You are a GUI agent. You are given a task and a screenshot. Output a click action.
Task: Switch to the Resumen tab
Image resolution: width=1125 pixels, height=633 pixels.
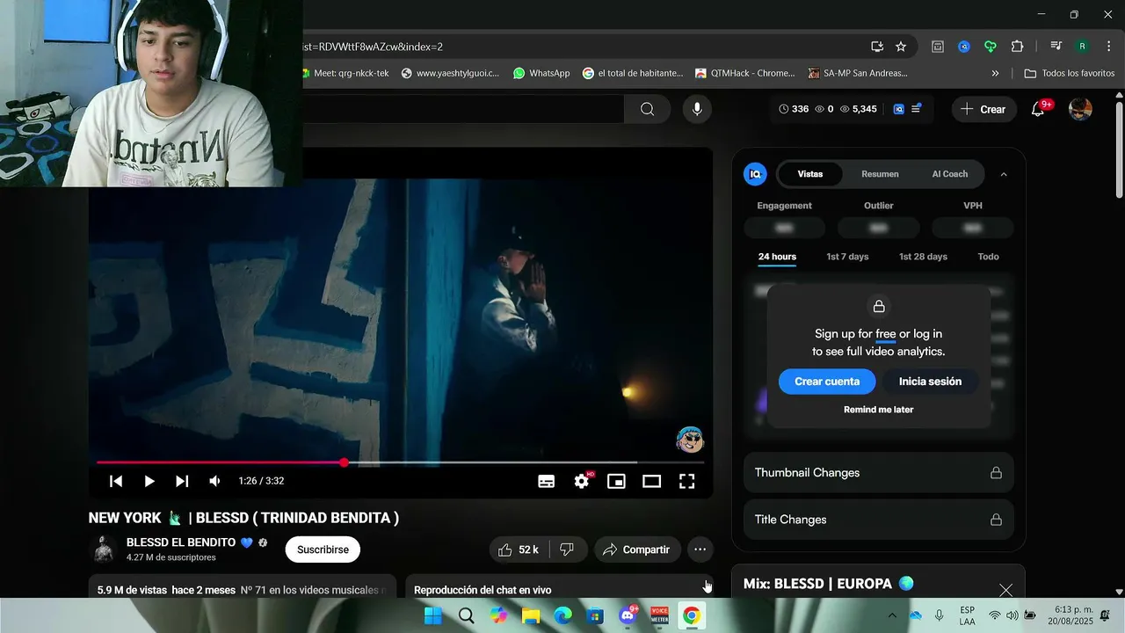click(880, 174)
